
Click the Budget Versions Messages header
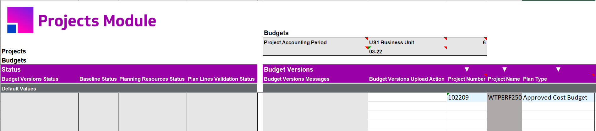tap(297, 79)
